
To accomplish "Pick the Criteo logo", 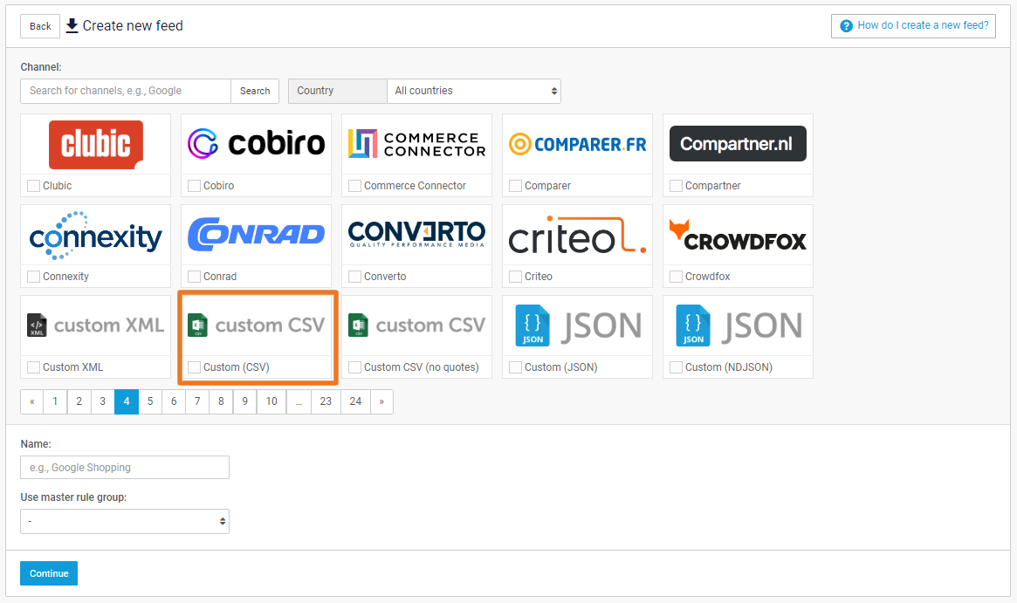I will (577, 236).
